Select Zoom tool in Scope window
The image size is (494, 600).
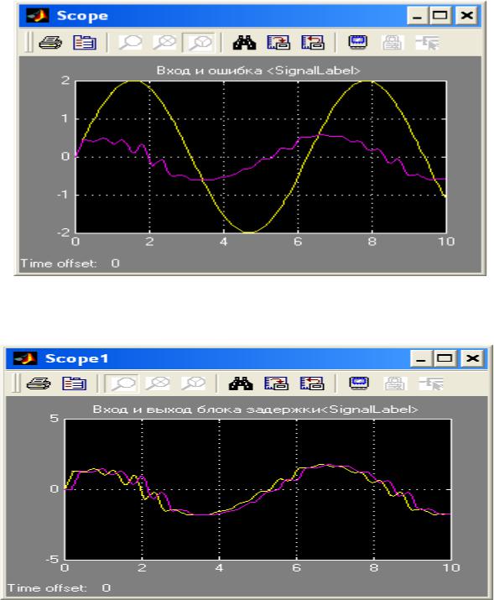(x=130, y=43)
